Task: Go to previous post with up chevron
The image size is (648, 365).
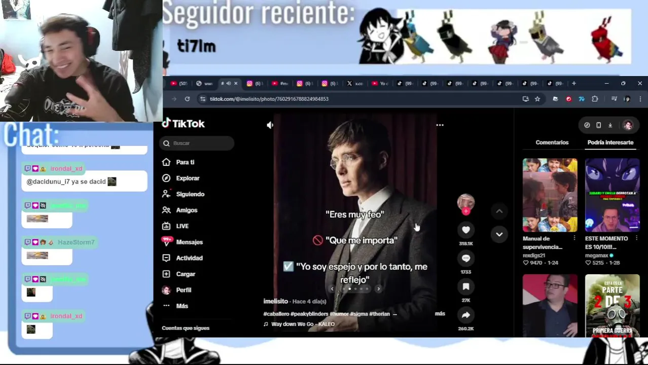Action: 499,211
